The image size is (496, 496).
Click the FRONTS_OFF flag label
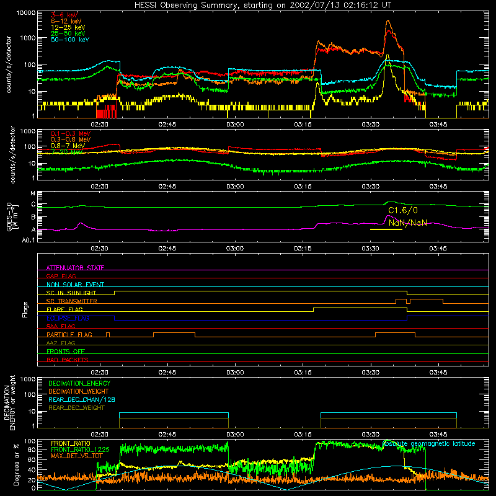click(66, 351)
